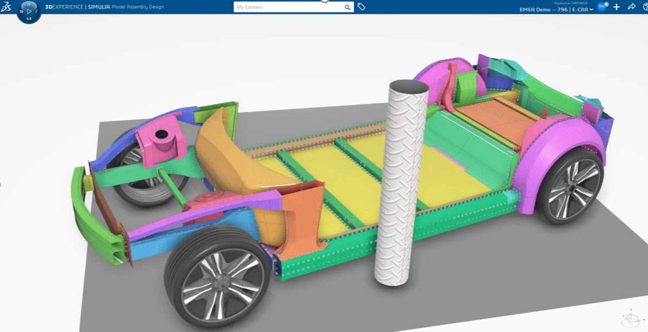Select the compass east quadrant
Viewport: 648px width, 332px height.
tap(37, 11)
